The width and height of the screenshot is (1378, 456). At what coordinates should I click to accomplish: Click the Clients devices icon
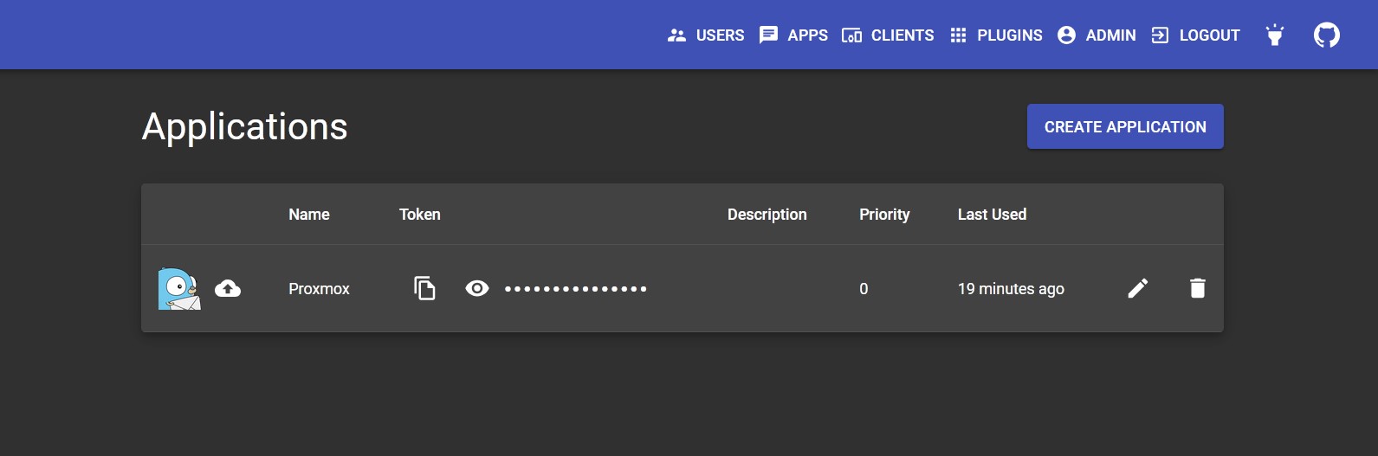pos(852,35)
